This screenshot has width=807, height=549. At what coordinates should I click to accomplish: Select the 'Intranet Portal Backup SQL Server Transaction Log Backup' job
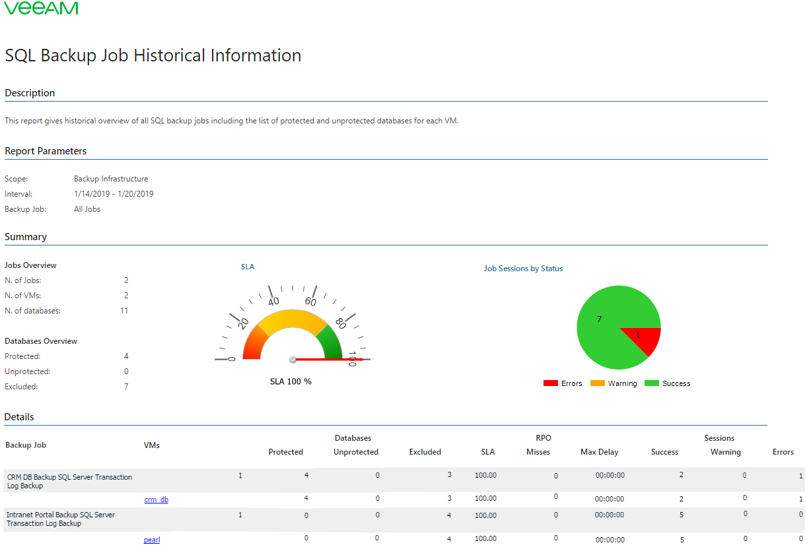(x=61, y=519)
